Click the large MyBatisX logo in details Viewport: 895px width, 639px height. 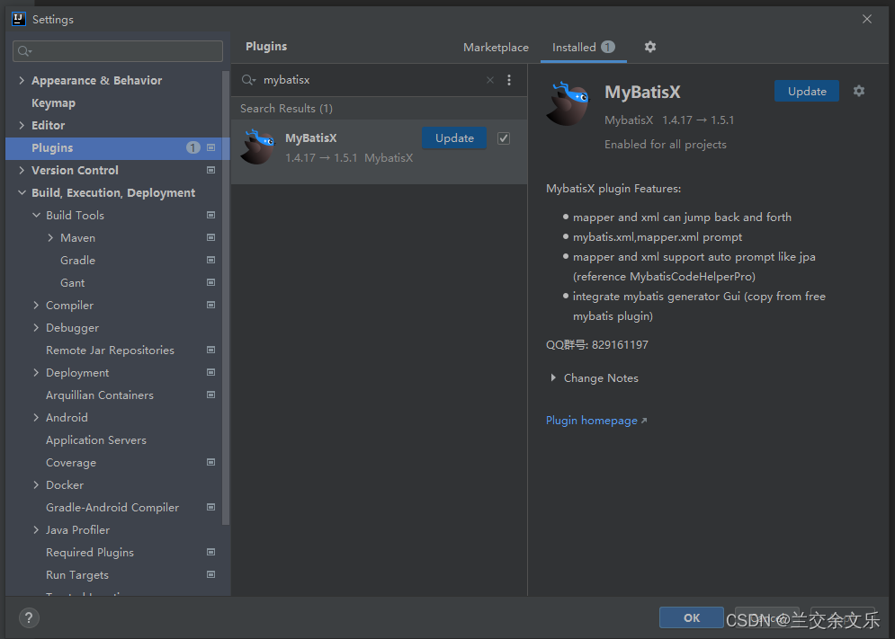click(568, 103)
